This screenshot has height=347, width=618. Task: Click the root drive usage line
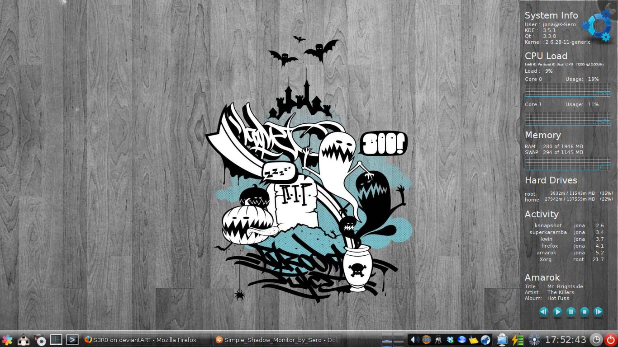tap(569, 193)
